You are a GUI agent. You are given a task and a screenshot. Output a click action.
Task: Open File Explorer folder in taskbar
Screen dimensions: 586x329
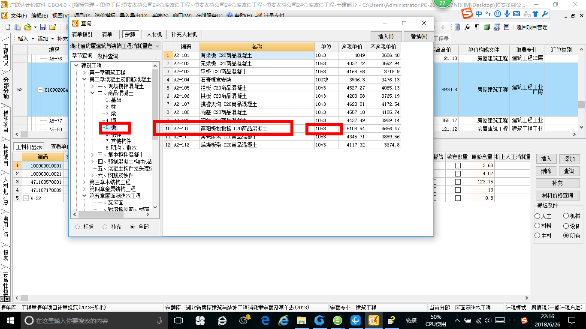302,320
